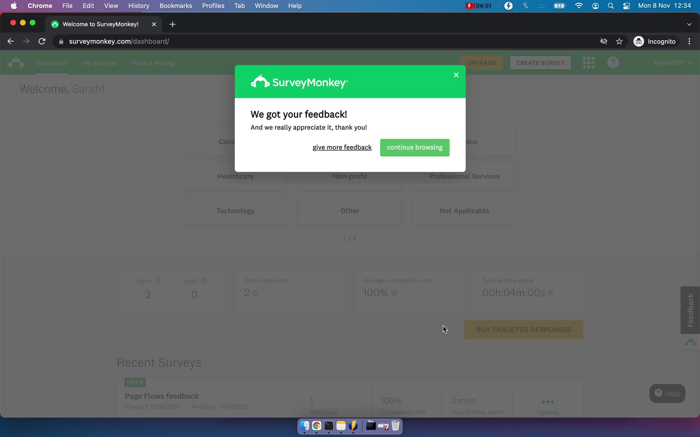Click the CREATE SURVEY button
Image resolution: width=700 pixels, height=437 pixels.
[541, 62]
